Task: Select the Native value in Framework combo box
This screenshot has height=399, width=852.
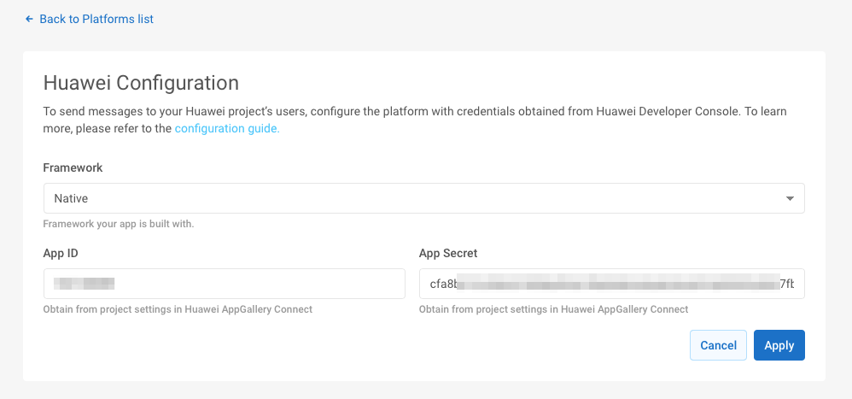Action: 72,198
